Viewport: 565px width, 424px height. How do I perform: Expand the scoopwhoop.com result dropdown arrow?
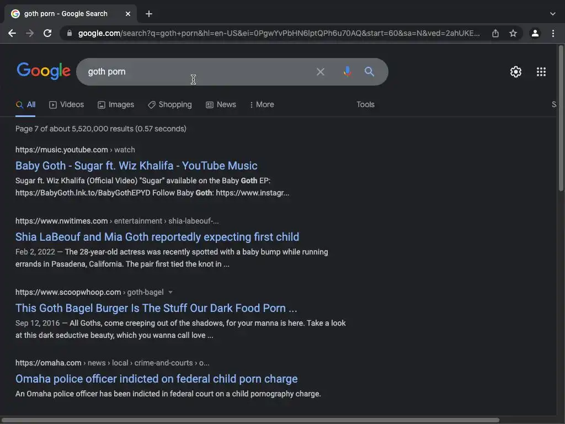[x=170, y=292]
